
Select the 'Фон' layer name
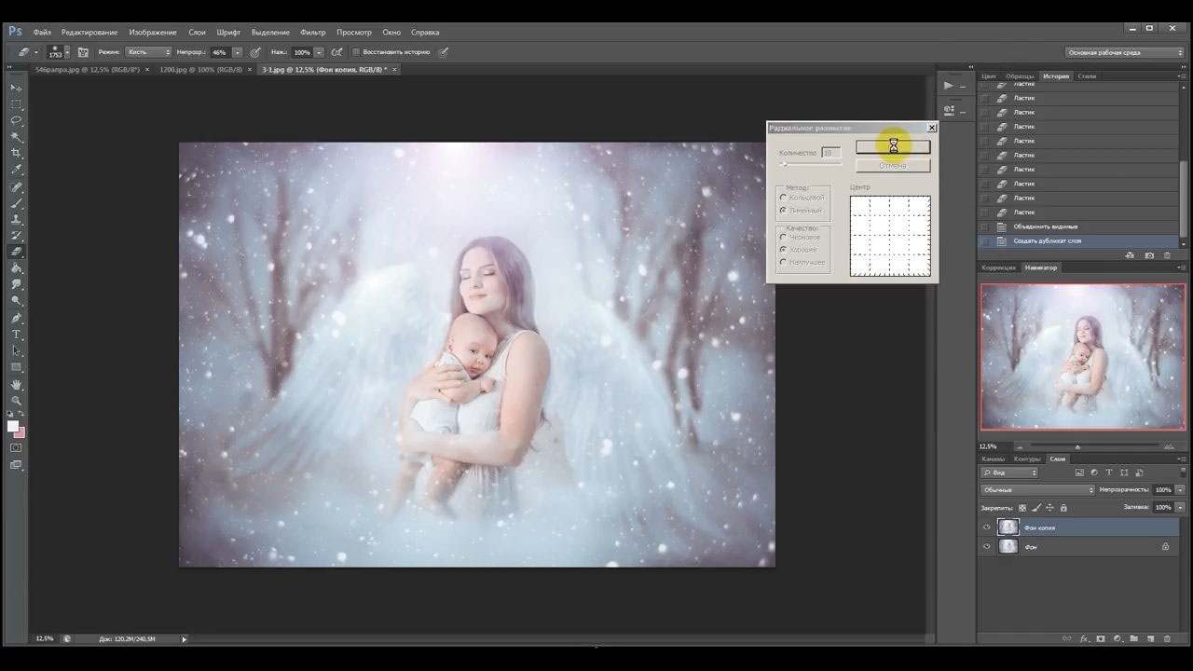pyautogui.click(x=1031, y=547)
